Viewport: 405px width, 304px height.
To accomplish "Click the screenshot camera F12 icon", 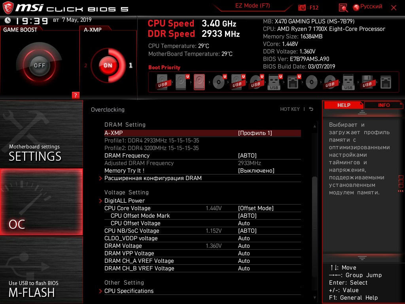I will 302,8.
